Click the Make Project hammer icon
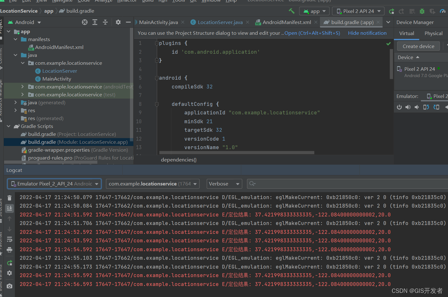 pos(292,11)
